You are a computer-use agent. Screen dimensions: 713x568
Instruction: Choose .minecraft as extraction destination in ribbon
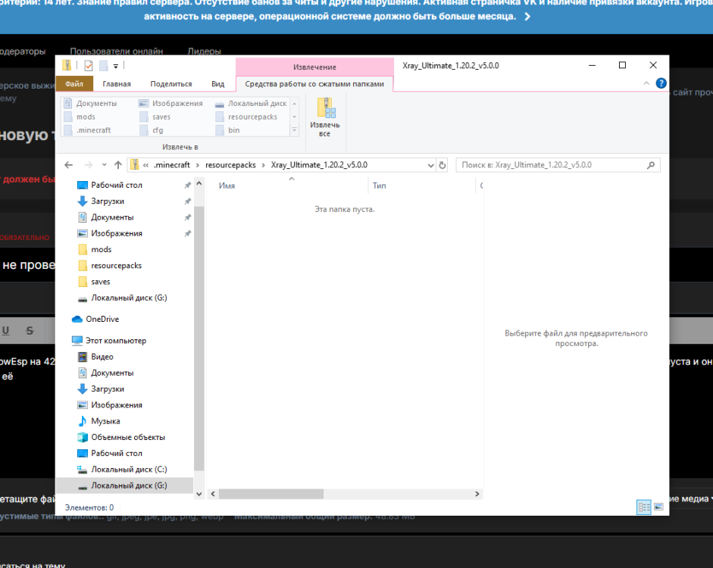87,130
